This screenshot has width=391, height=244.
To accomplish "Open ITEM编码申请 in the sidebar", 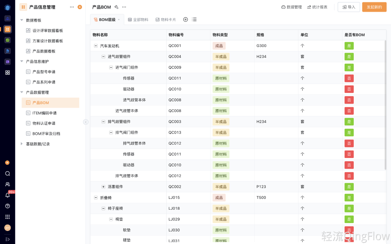I will tap(44, 113).
